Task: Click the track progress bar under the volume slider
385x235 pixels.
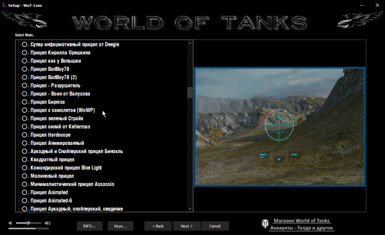Action: [x=29, y=228]
